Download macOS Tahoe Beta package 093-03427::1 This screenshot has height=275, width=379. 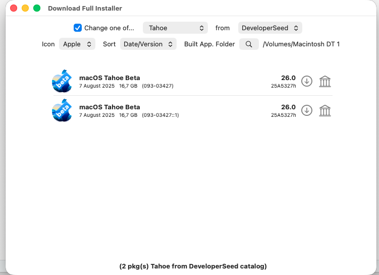pyautogui.click(x=307, y=110)
